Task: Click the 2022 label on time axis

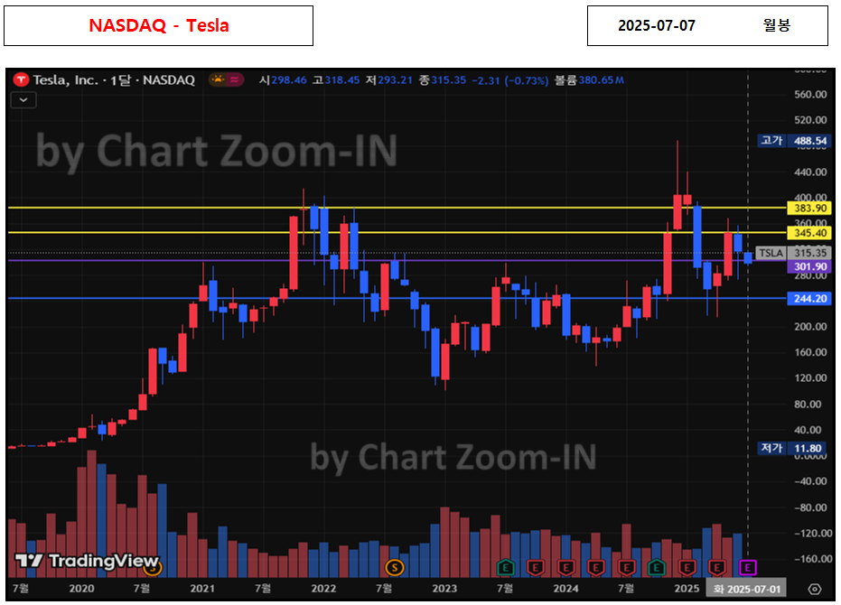Action: tap(323, 589)
